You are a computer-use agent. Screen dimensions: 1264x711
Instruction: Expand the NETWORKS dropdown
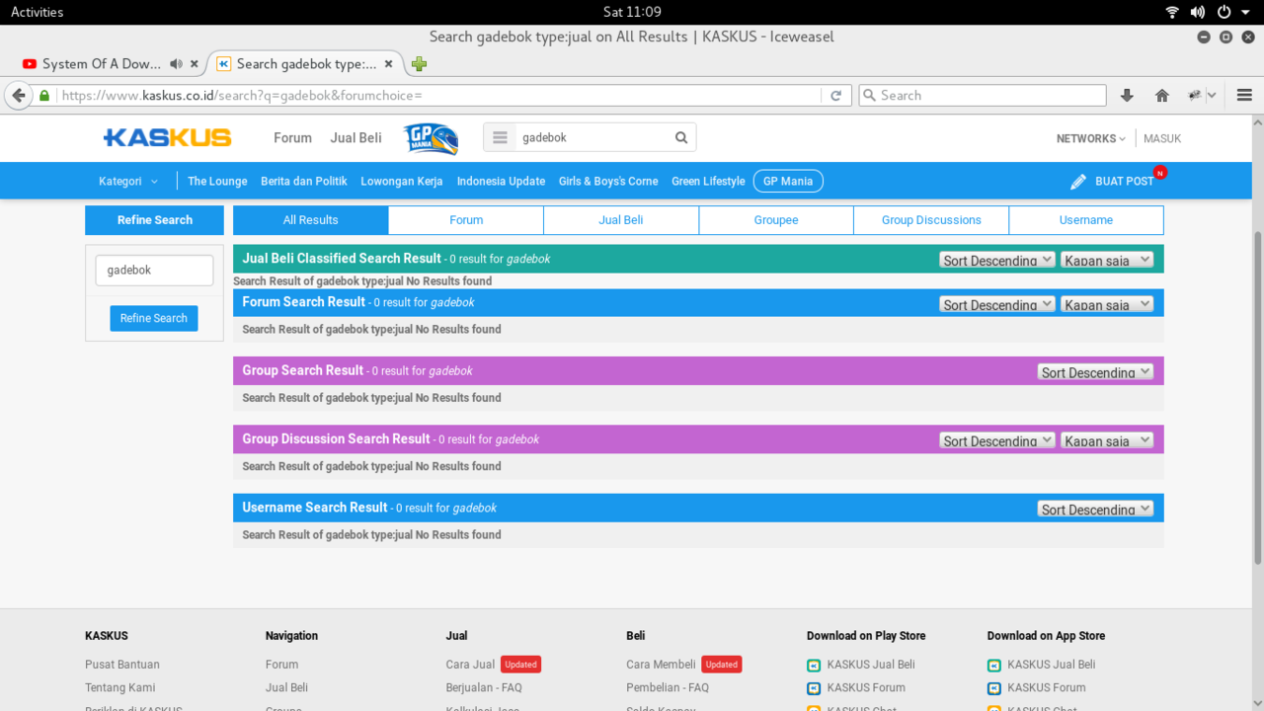coord(1090,138)
